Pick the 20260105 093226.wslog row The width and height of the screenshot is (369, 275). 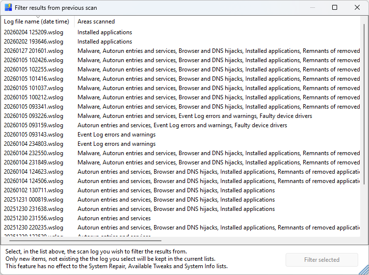click(33, 116)
